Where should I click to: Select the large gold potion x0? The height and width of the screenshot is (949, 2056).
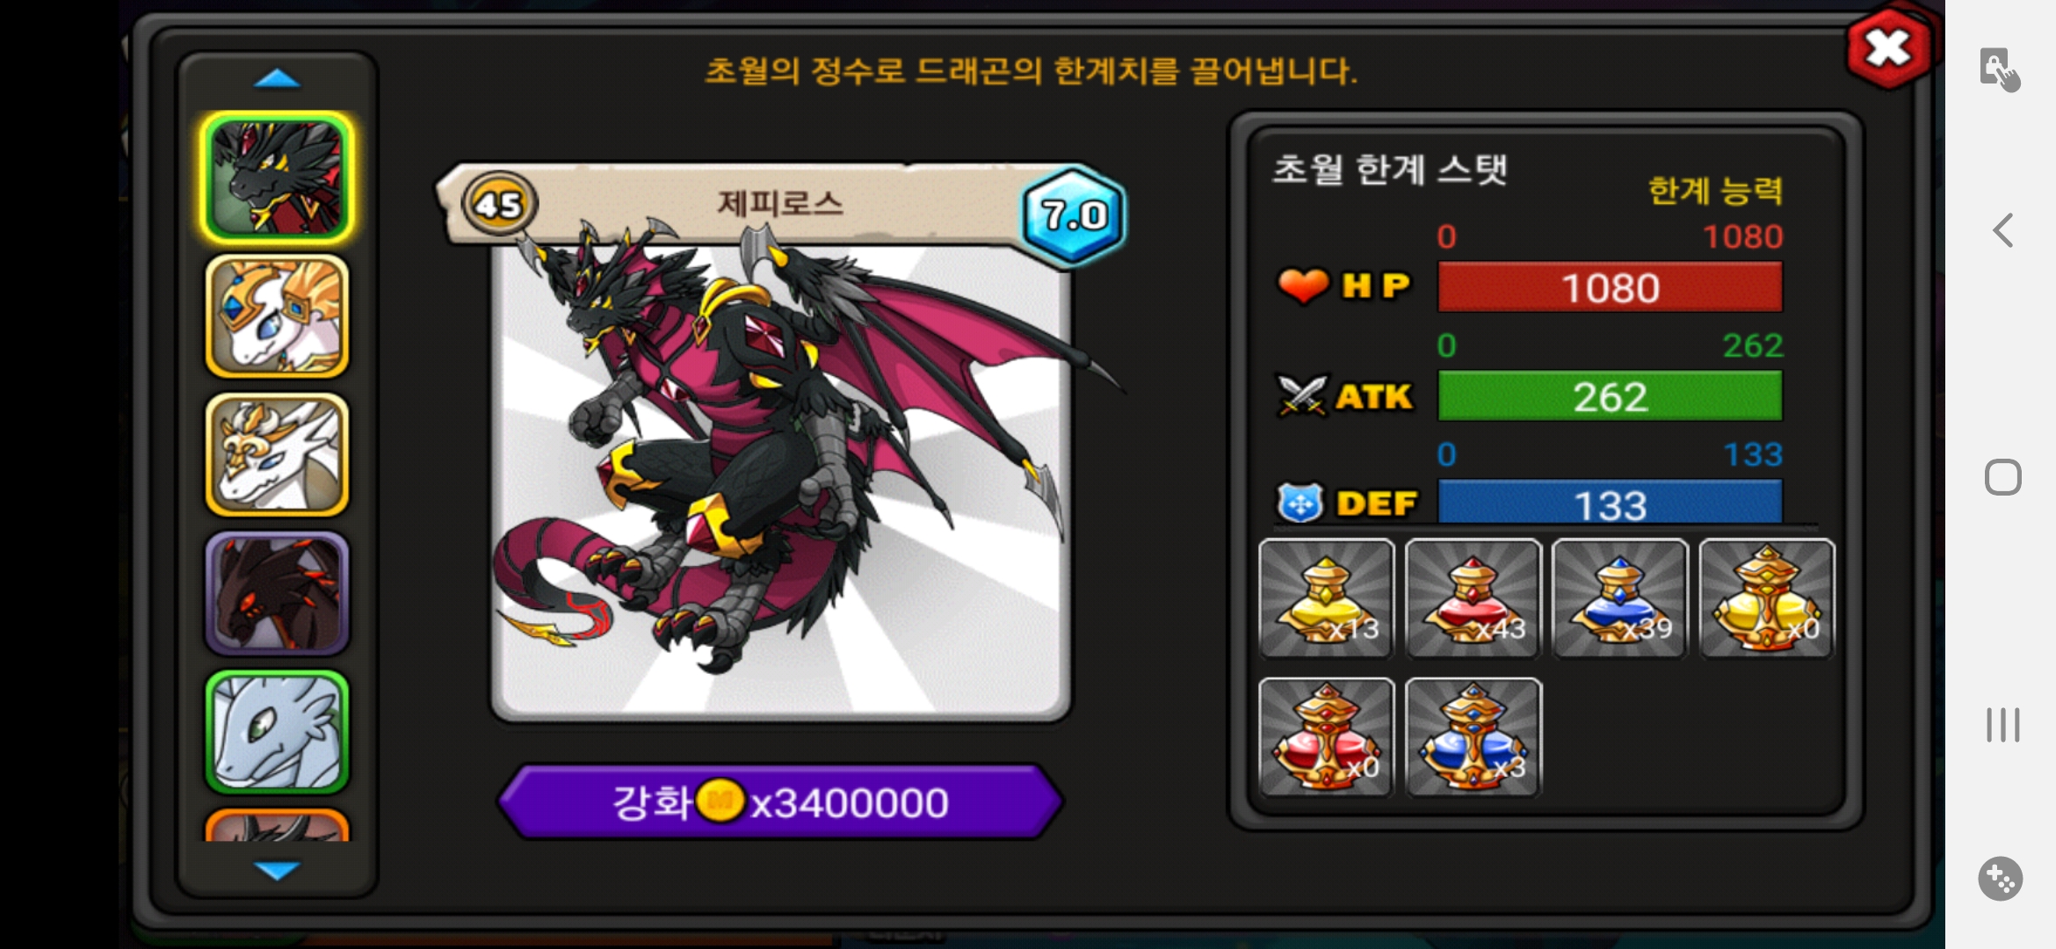click(1766, 598)
